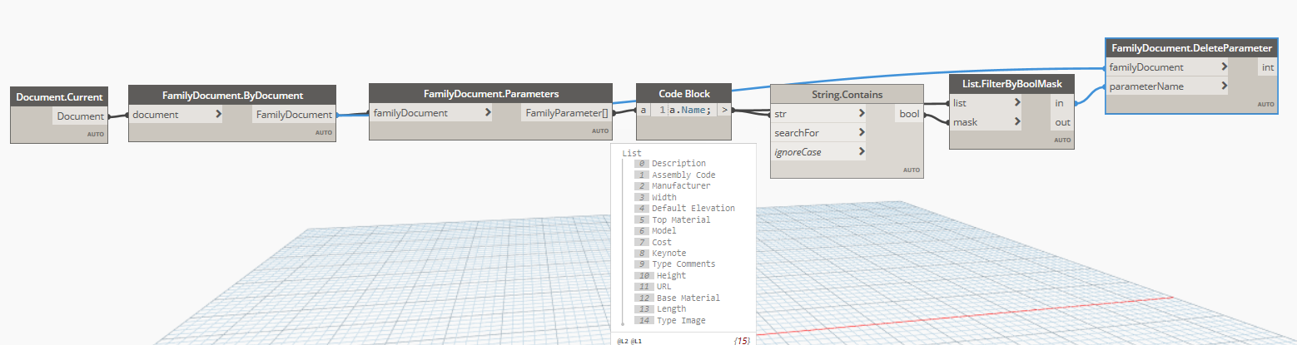Open chevron beside DeleteParameter's familyDocument input
The height and width of the screenshot is (345, 1297).
1224,67
